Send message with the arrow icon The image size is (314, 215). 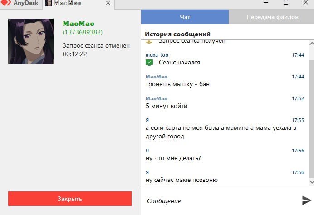pos(306,200)
